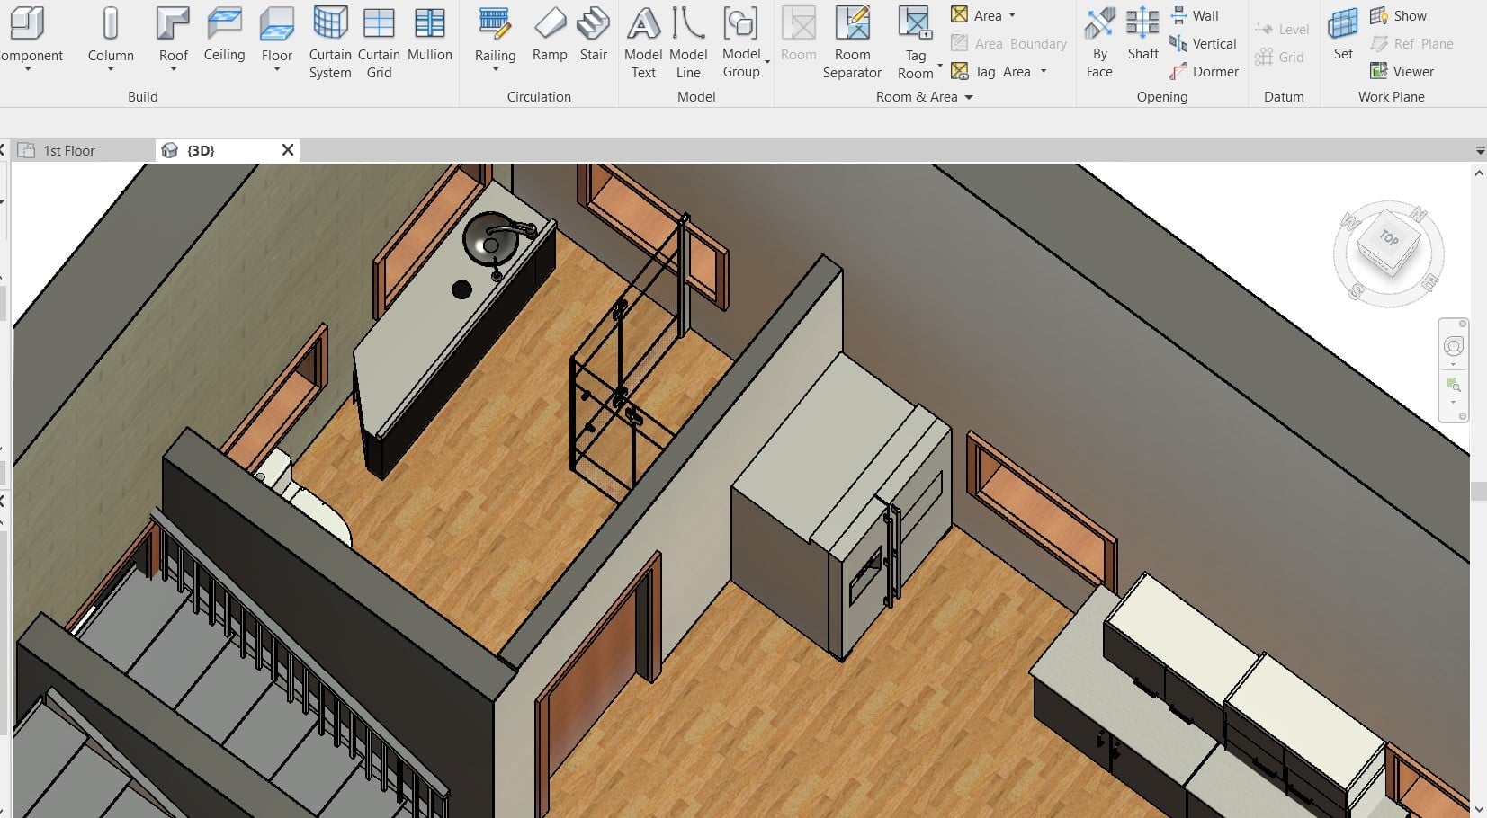1487x818 pixels.
Task: Expand the Room & Area panel dropdown
Action: (x=969, y=97)
